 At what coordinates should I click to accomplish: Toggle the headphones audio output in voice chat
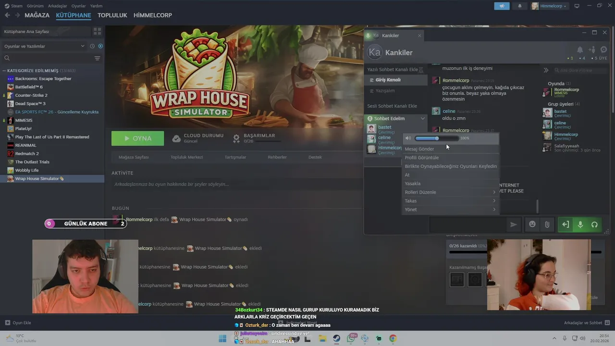[594, 224]
